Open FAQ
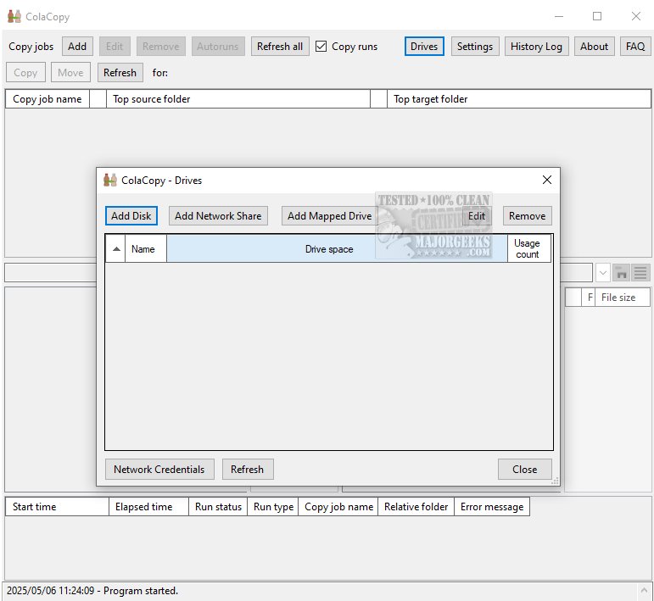The height and width of the screenshot is (601, 654). click(634, 47)
